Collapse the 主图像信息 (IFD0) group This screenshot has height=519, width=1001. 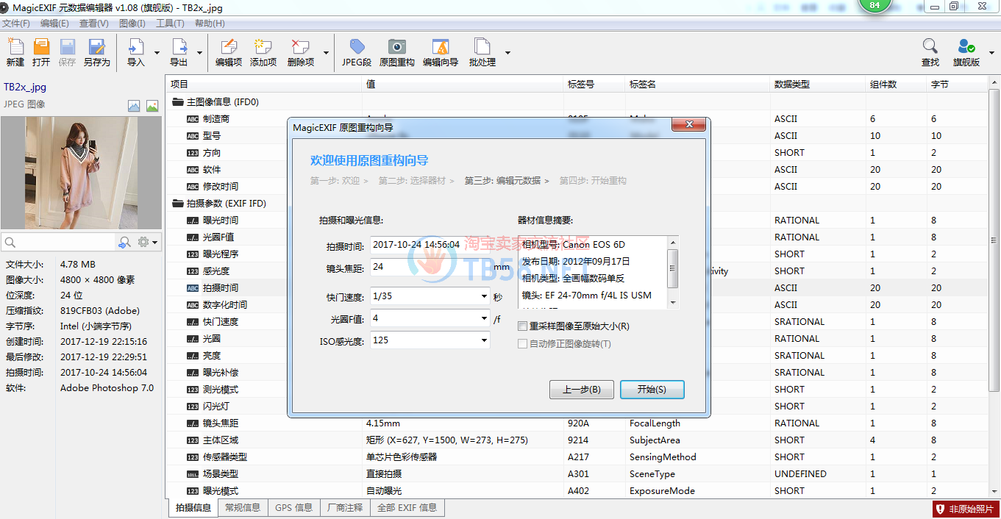click(x=178, y=102)
